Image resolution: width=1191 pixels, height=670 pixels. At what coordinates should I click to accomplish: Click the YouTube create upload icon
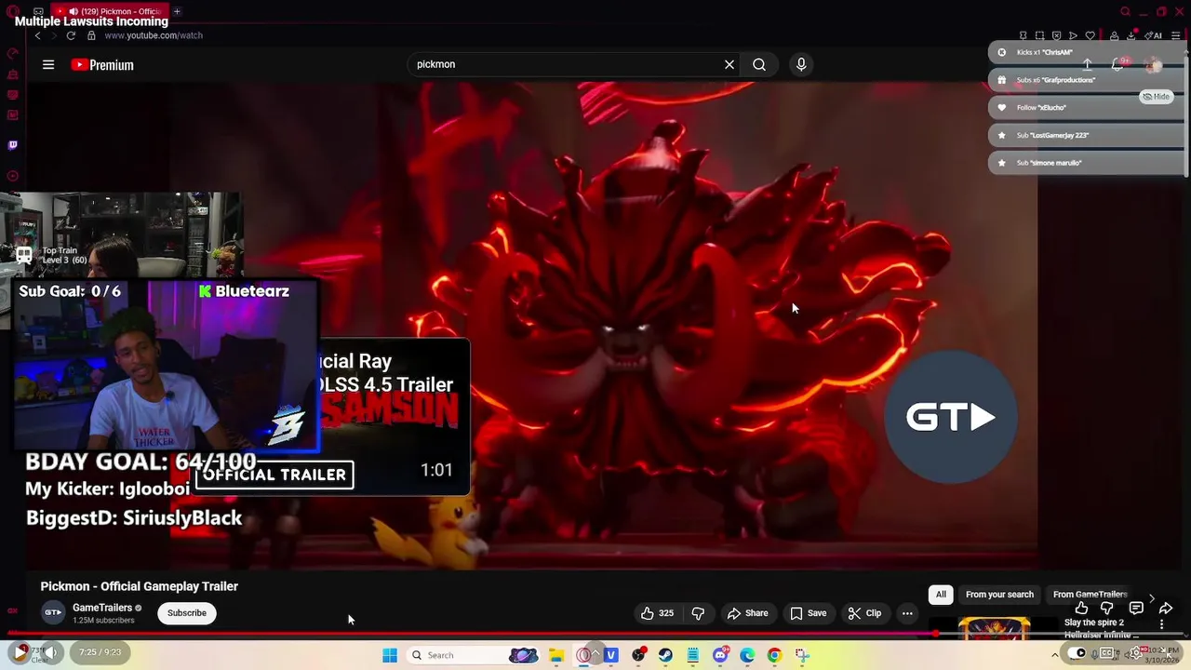[x=1087, y=64]
